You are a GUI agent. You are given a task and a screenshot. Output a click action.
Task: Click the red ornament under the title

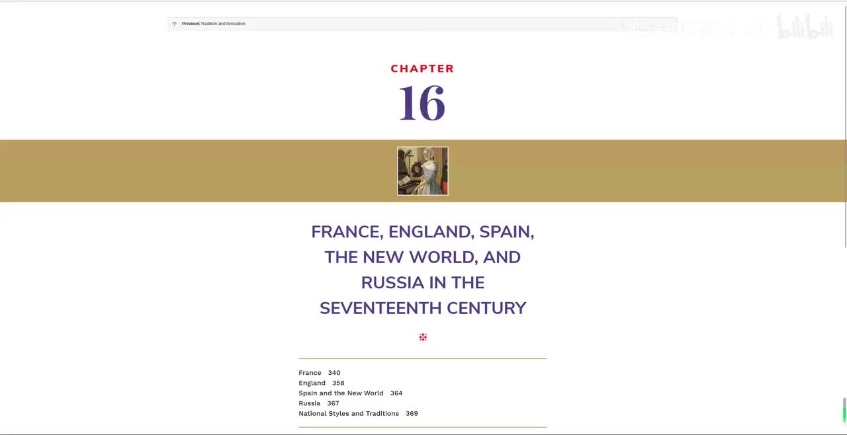click(x=423, y=337)
